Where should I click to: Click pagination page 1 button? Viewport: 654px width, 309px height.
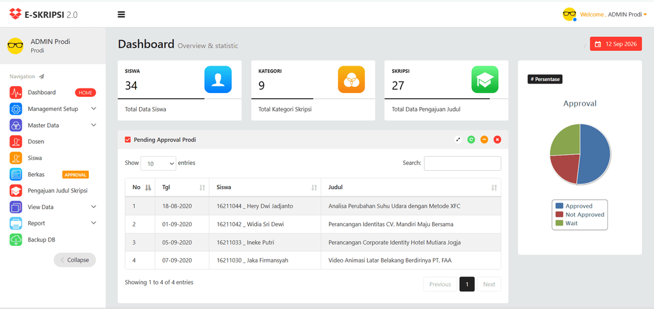click(x=467, y=284)
